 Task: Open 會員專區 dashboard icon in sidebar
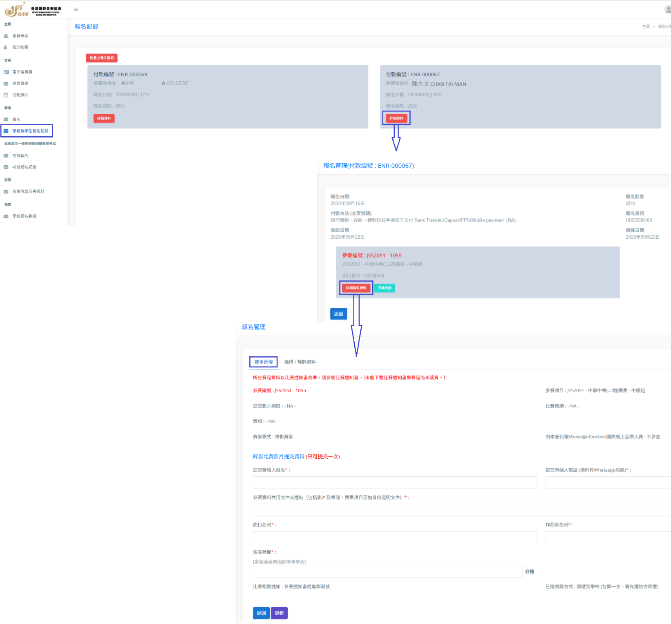[x=6, y=36]
